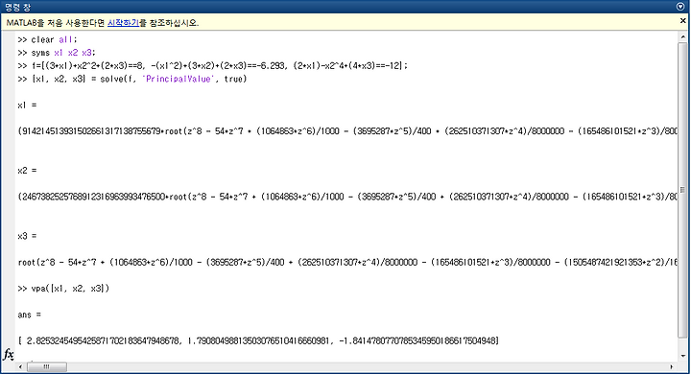
Task: Click the 'clear all;' command line
Action: click(x=47, y=39)
